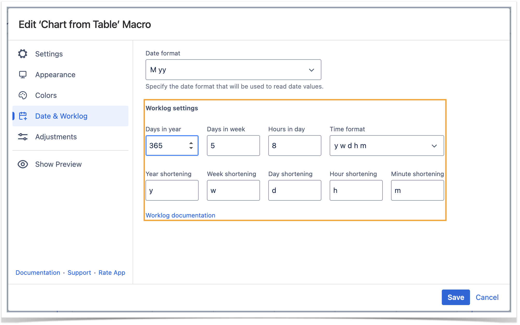The width and height of the screenshot is (520, 325).
Task: Click the Show Preview eye icon
Action: pos(23,164)
